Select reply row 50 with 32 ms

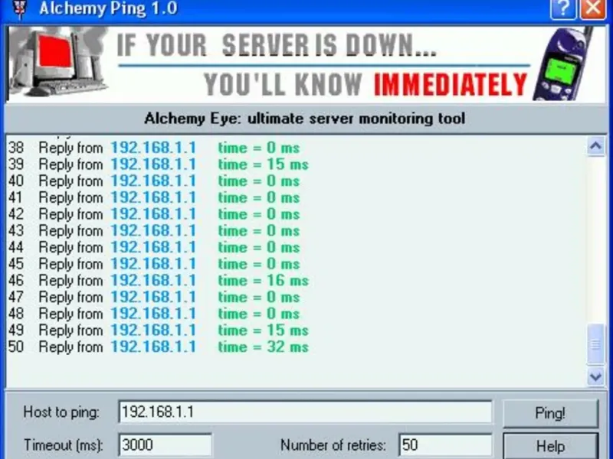point(159,347)
